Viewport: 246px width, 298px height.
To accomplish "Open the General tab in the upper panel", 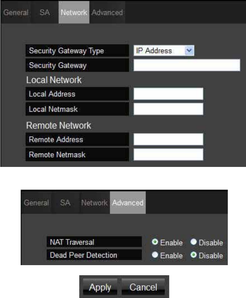I will pos(16,13).
